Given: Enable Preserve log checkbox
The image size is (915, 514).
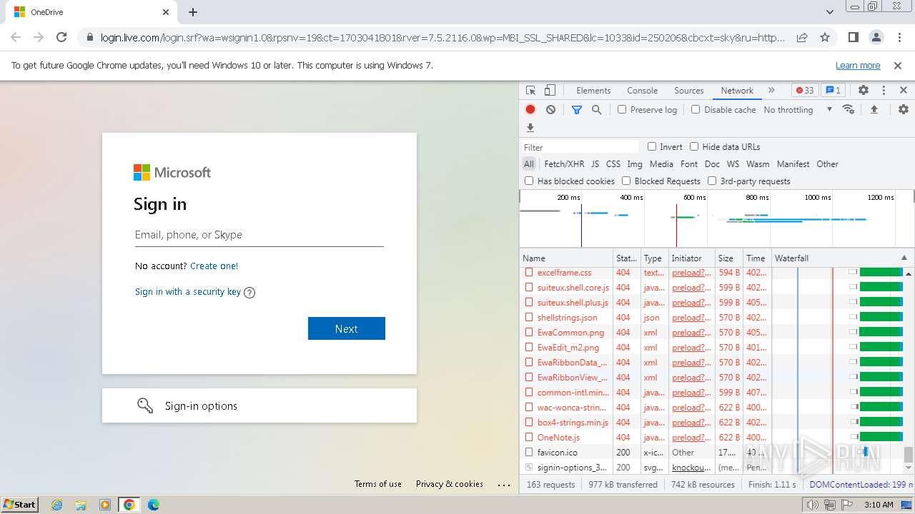Looking at the screenshot, I should click(622, 109).
